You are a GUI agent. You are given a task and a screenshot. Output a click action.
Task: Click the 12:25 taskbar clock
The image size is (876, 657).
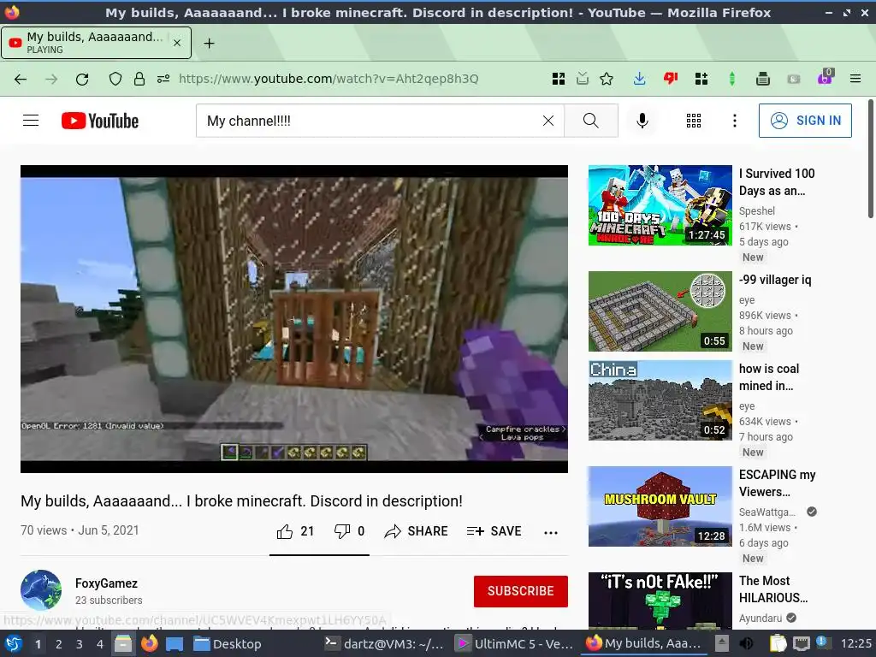[855, 644]
